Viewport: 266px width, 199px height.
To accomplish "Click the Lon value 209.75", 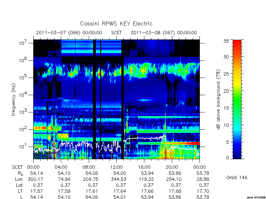I will (90, 179).
